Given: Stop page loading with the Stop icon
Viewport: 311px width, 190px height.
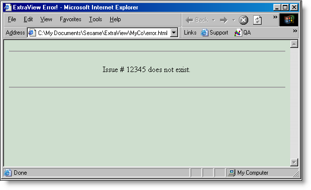Looking at the screenshot, I should point(243,20).
